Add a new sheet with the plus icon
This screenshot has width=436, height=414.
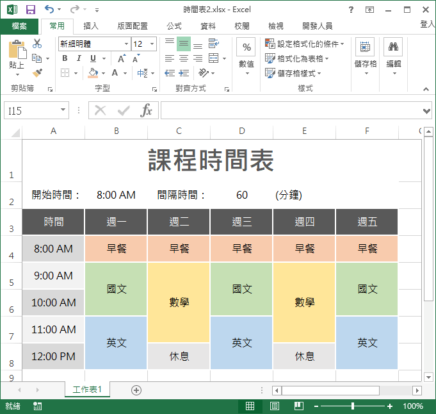tap(136, 390)
